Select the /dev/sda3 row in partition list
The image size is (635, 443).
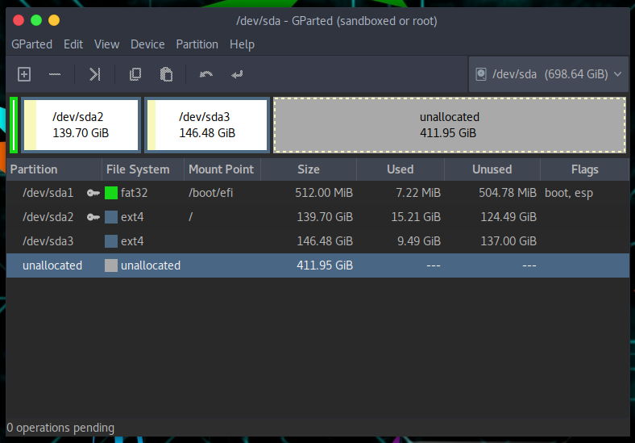pyautogui.click(x=48, y=241)
